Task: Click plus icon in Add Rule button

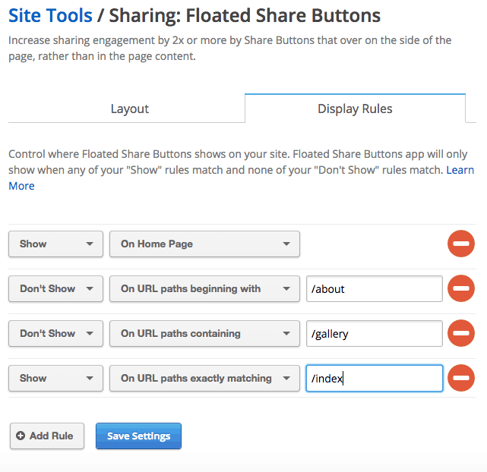Action: [x=21, y=436]
